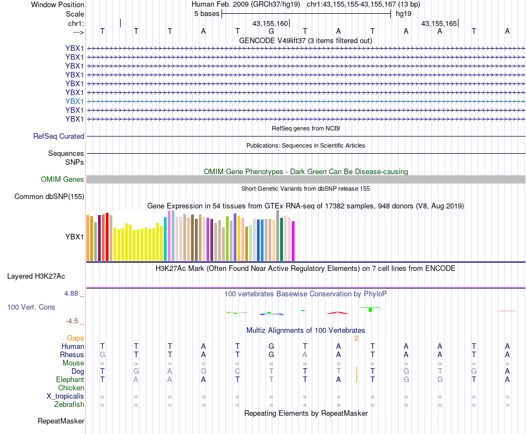The height and width of the screenshot is (434, 526).
Task: Click the orange gap count 2
Action: point(356,338)
